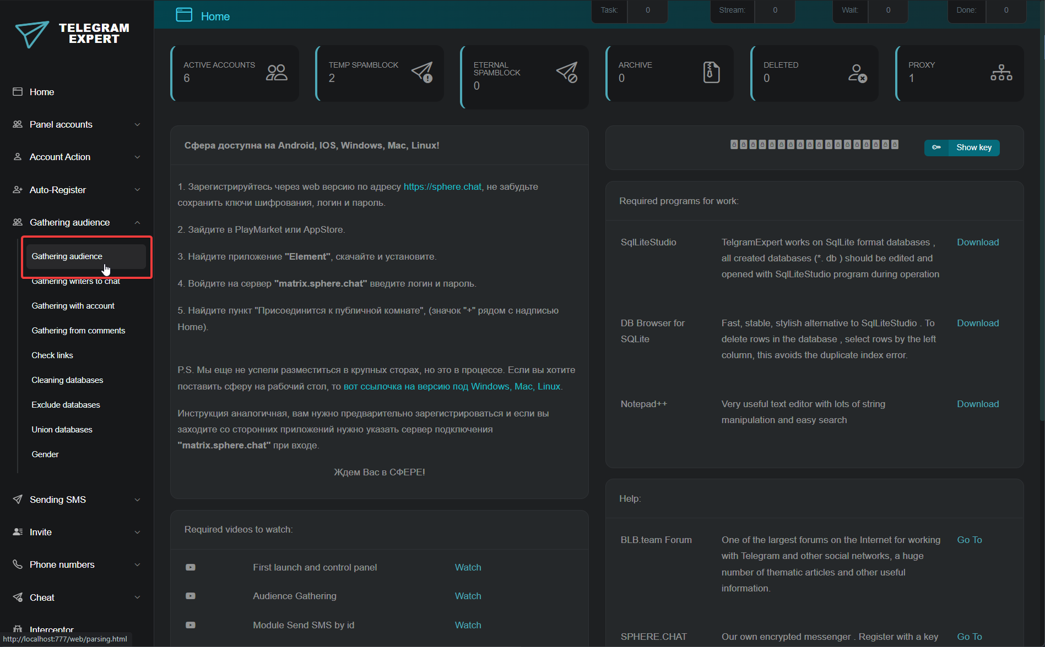Download SqlLiteStudio program
This screenshot has height=647, width=1045.
tap(977, 242)
